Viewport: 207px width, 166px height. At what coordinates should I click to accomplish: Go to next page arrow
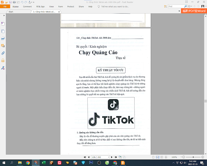point(112,157)
